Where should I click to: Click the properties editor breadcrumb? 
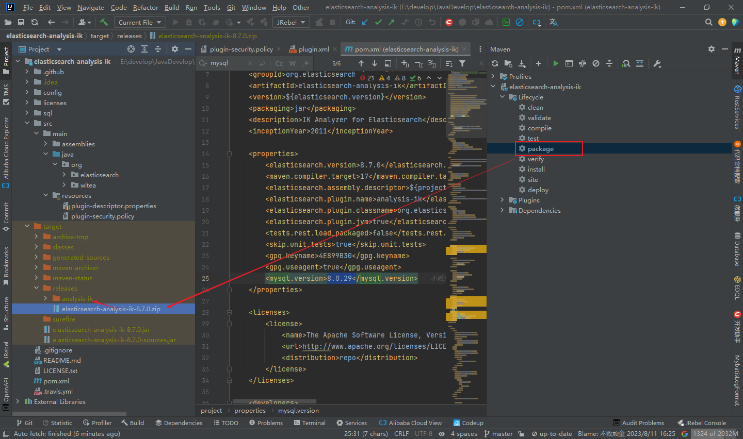tap(250, 410)
